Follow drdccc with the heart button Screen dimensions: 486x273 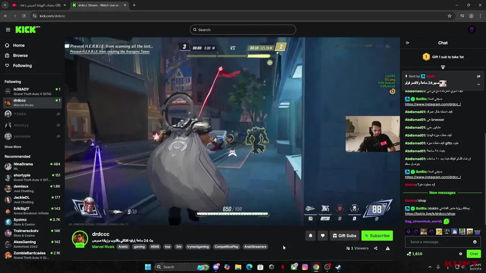click(322, 235)
